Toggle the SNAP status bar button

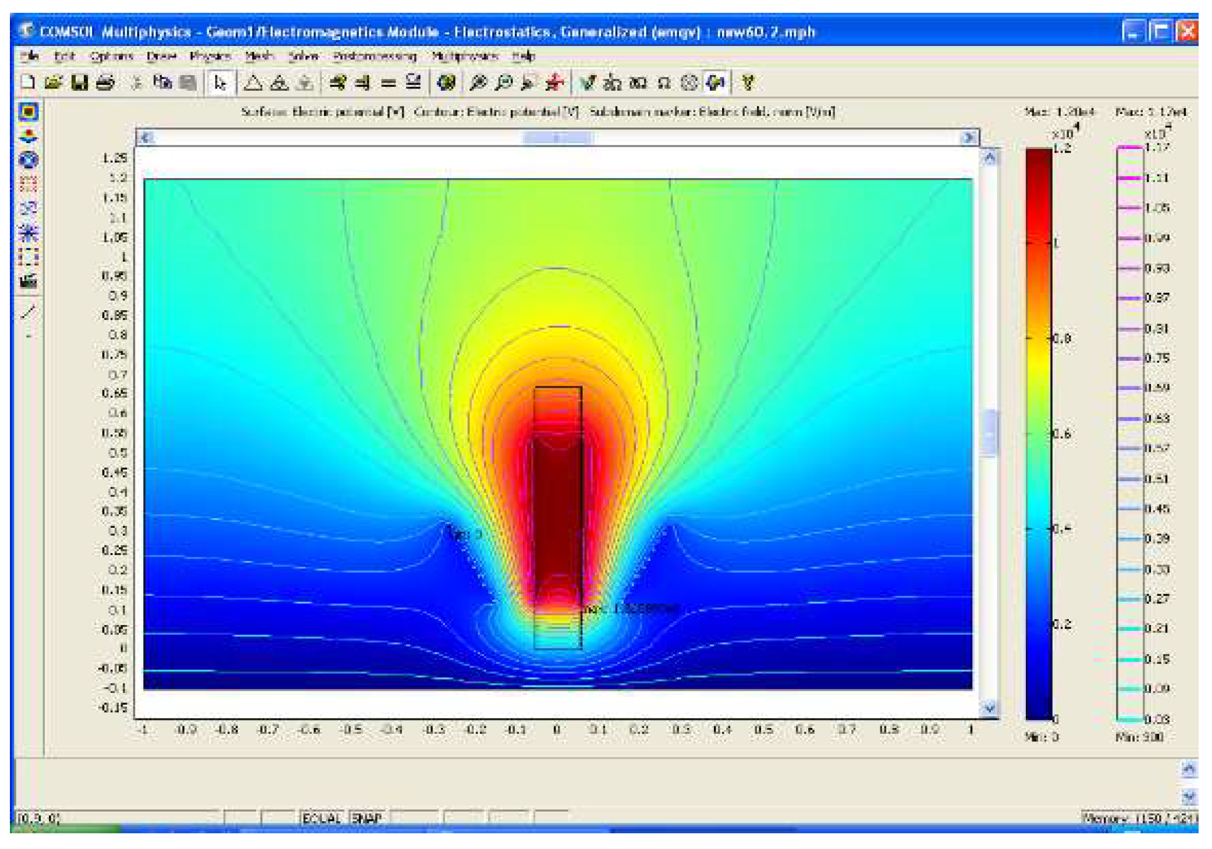coord(367,818)
